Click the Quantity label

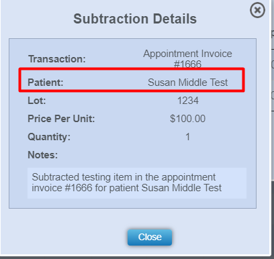coord(49,137)
